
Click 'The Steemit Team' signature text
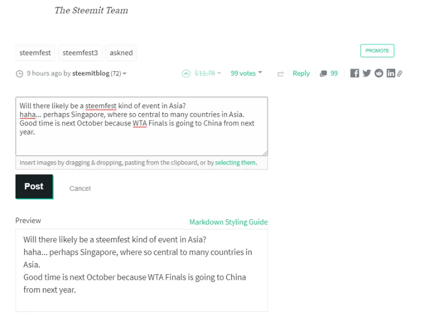[x=91, y=10]
